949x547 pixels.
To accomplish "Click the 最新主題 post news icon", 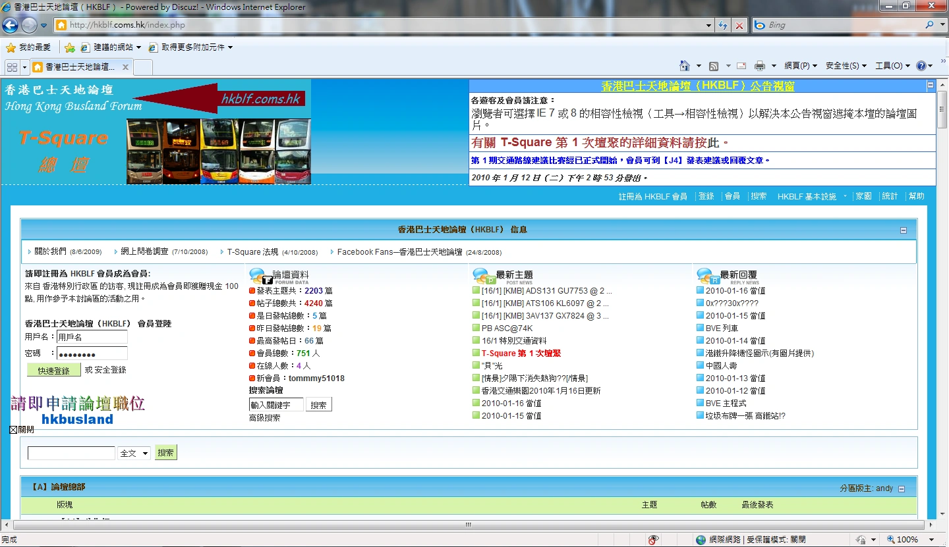I will point(484,276).
